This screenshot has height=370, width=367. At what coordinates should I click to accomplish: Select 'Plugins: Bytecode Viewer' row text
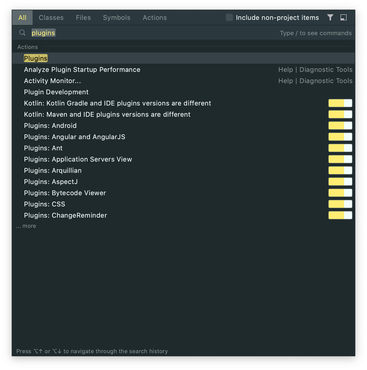tap(65, 193)
